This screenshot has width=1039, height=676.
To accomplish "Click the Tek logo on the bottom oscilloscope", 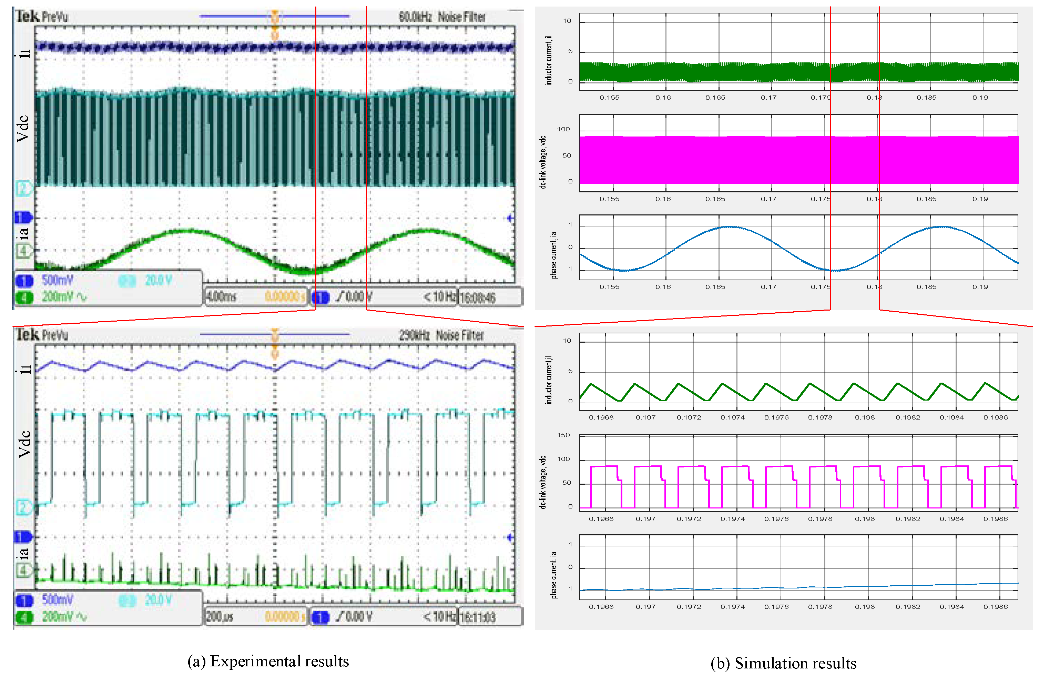I will [28, 335].
